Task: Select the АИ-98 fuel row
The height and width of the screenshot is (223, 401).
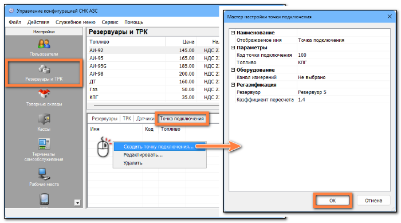Action: (154, 74)
